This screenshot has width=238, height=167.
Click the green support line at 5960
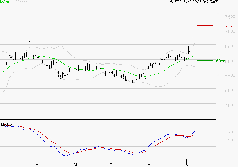click(205, 60)
